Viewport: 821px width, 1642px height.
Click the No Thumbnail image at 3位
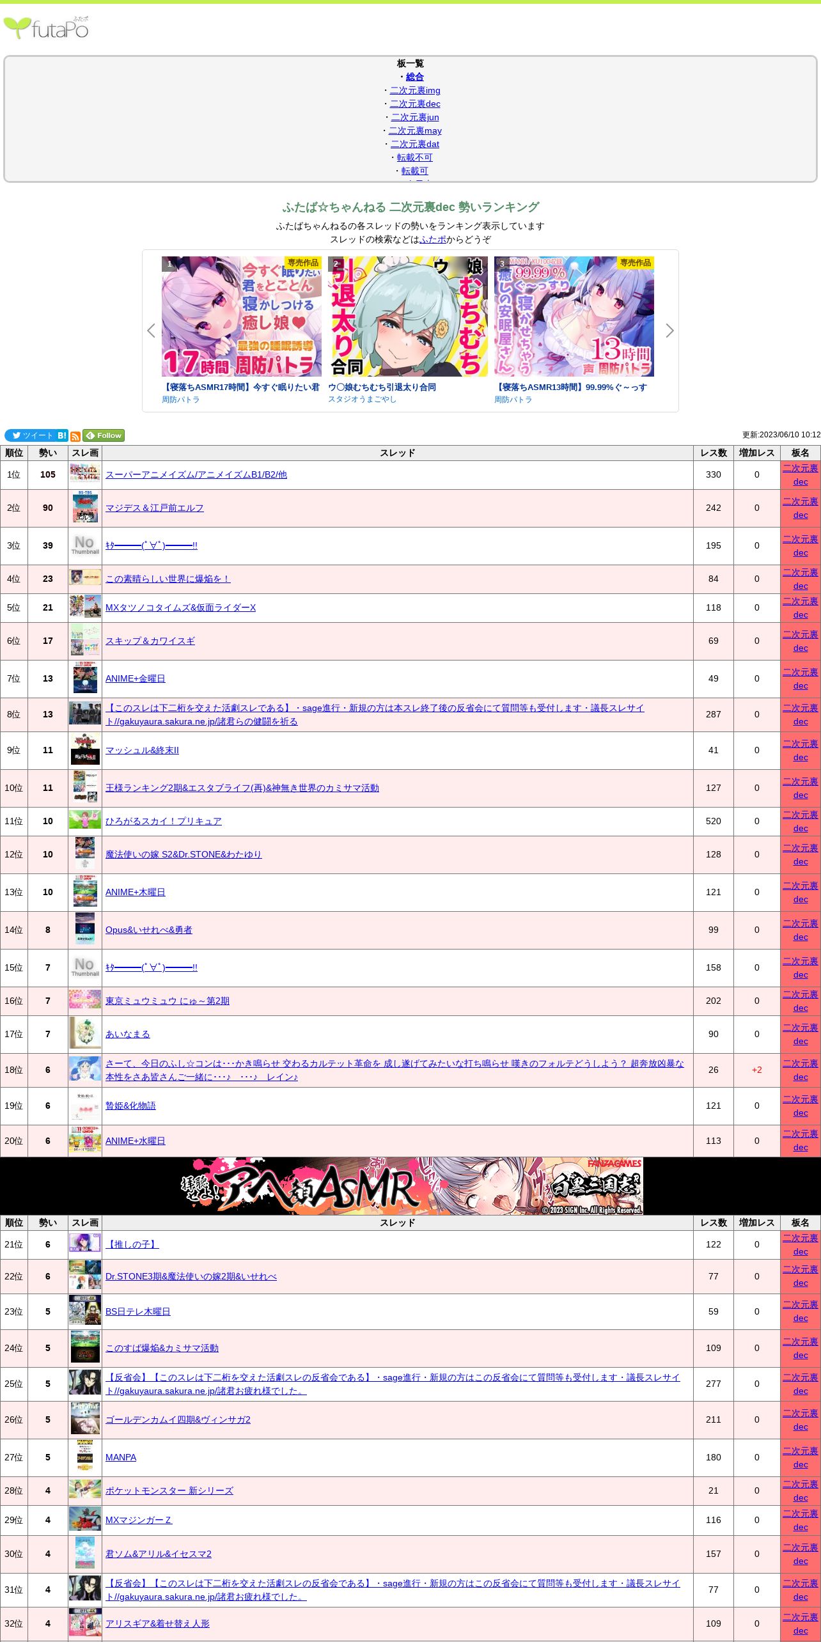point(85,545)
